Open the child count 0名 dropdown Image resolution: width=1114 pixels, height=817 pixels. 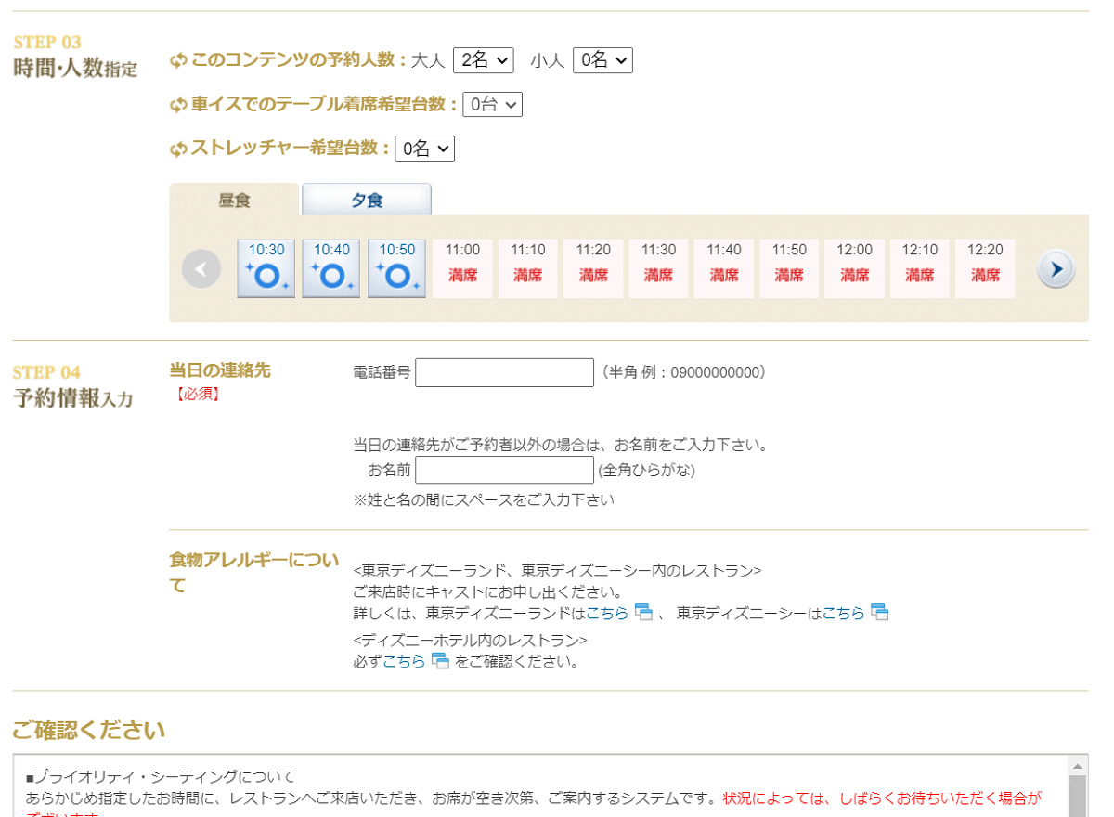point(603,59)
